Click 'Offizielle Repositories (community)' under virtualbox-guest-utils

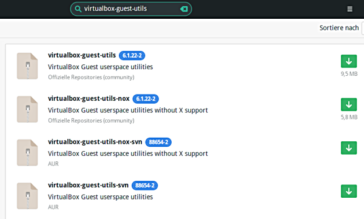point(91,77)
